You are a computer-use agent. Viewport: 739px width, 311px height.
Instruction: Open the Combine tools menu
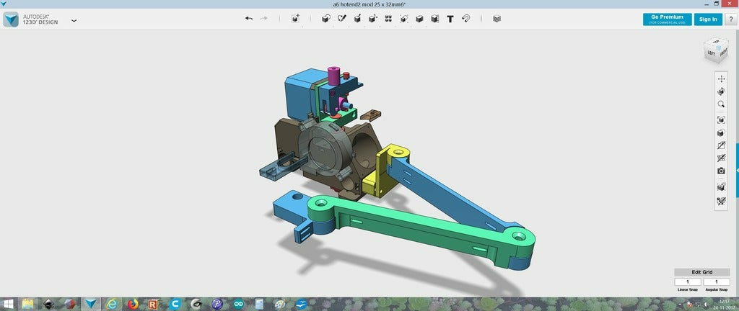[419, 19]
